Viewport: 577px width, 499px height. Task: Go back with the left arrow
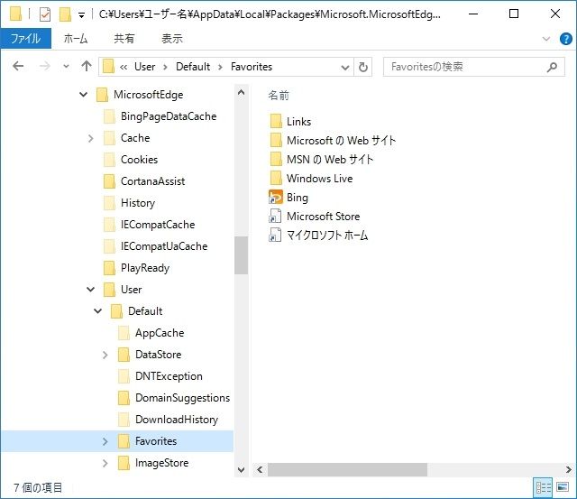pos(18,66)
